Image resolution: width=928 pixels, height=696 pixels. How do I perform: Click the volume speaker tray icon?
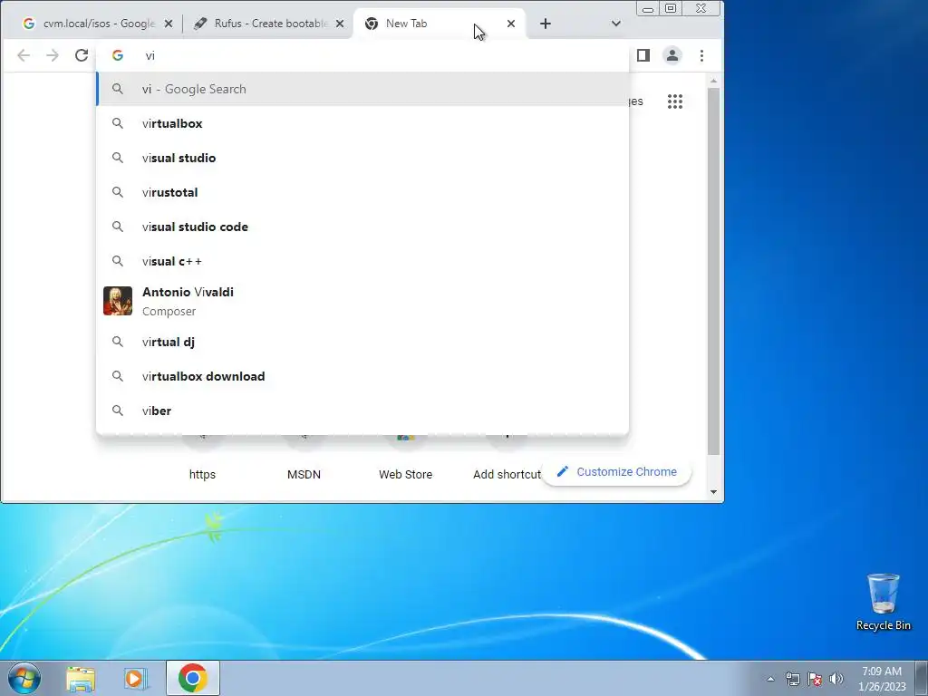pyautogui.click(x=836, y=680)
